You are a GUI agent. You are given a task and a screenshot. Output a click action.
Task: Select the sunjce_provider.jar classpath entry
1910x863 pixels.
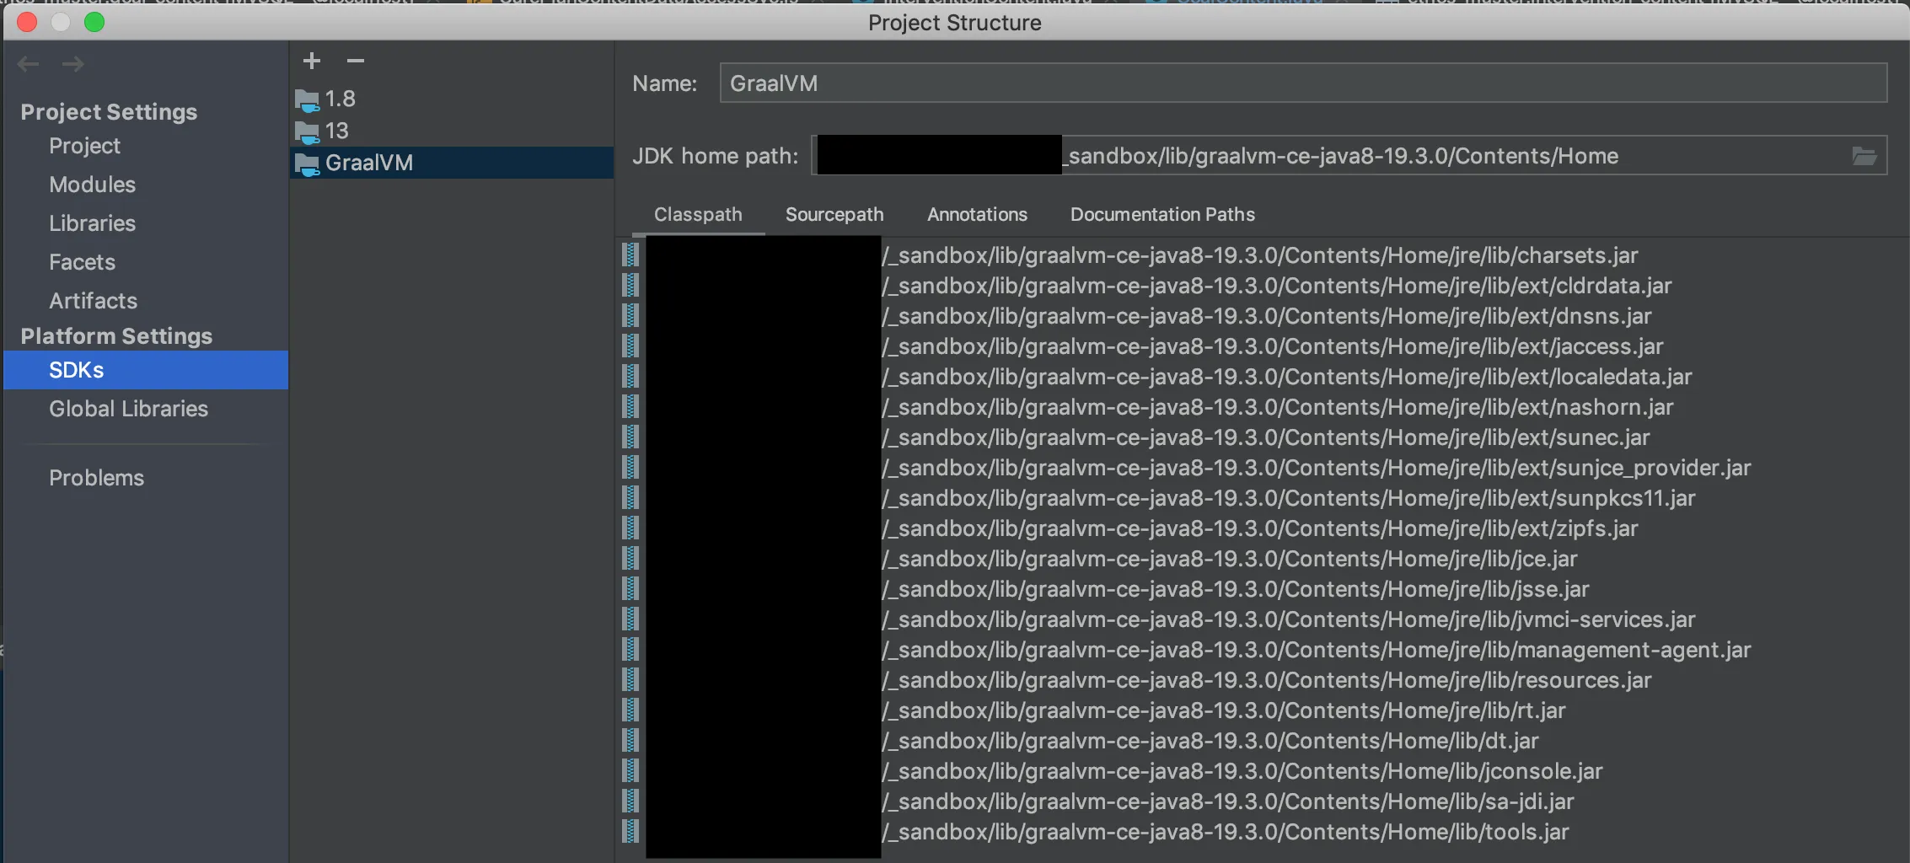coord(1260,468)
